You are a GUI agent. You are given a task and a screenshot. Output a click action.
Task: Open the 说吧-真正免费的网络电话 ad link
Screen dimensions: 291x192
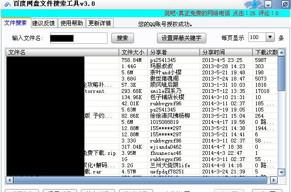(x=197, y=13)
